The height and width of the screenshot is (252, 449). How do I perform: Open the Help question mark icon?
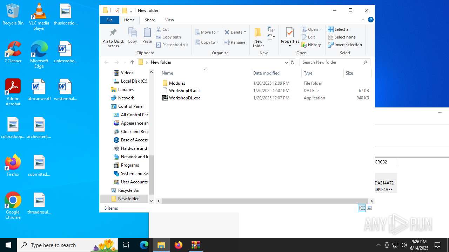pyautogui.click(x=370, y=20)
